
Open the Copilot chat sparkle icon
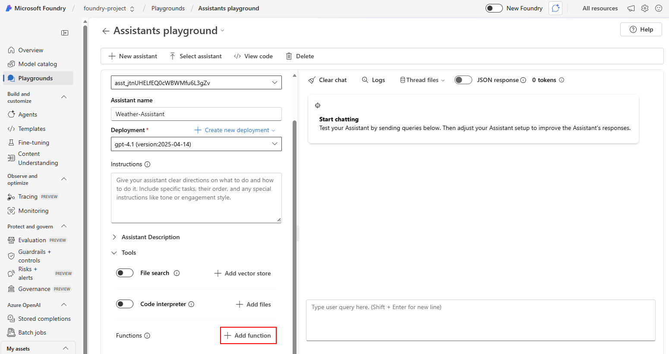(x=555, y=8)
